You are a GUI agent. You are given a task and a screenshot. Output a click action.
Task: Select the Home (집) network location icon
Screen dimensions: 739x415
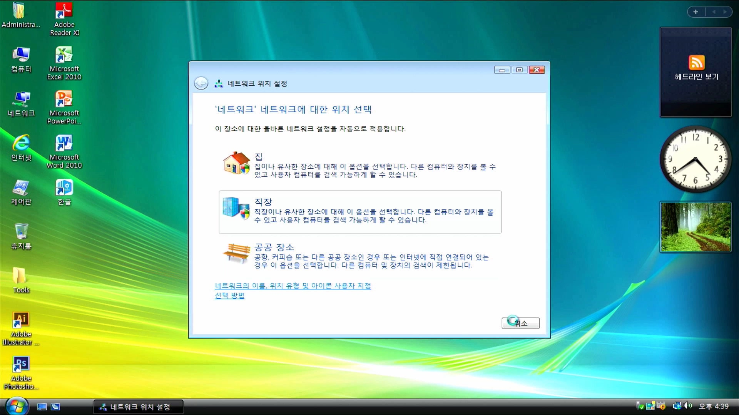(x=236, y=163)
